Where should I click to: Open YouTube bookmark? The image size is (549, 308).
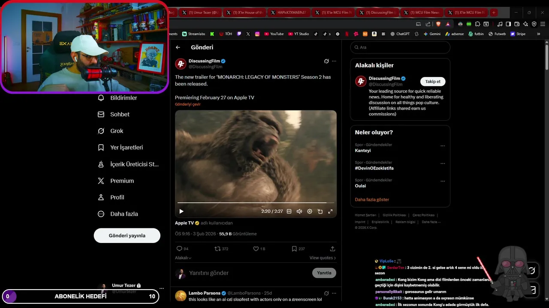(274, 34)
